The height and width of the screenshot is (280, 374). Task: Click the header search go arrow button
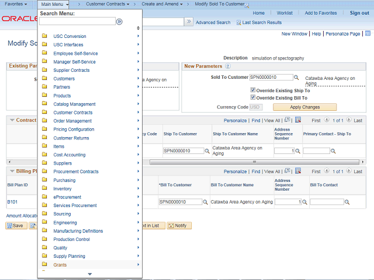189,22
